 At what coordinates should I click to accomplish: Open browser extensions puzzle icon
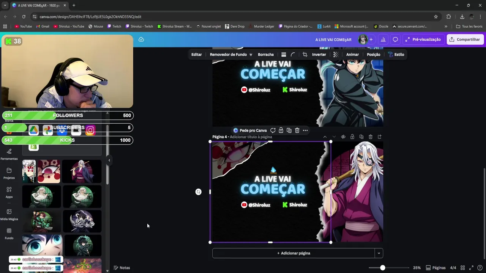coord(448,17)
